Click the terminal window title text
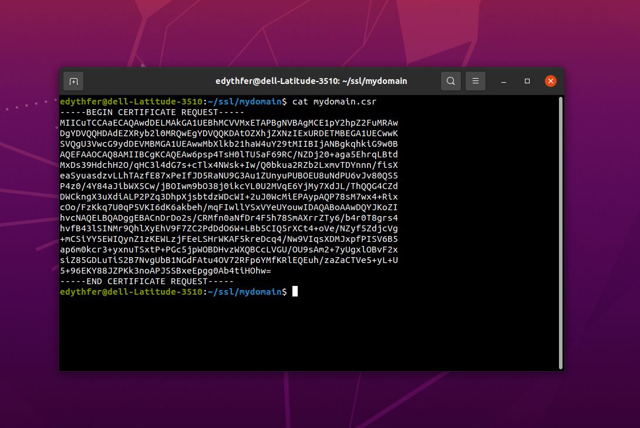 311,81
